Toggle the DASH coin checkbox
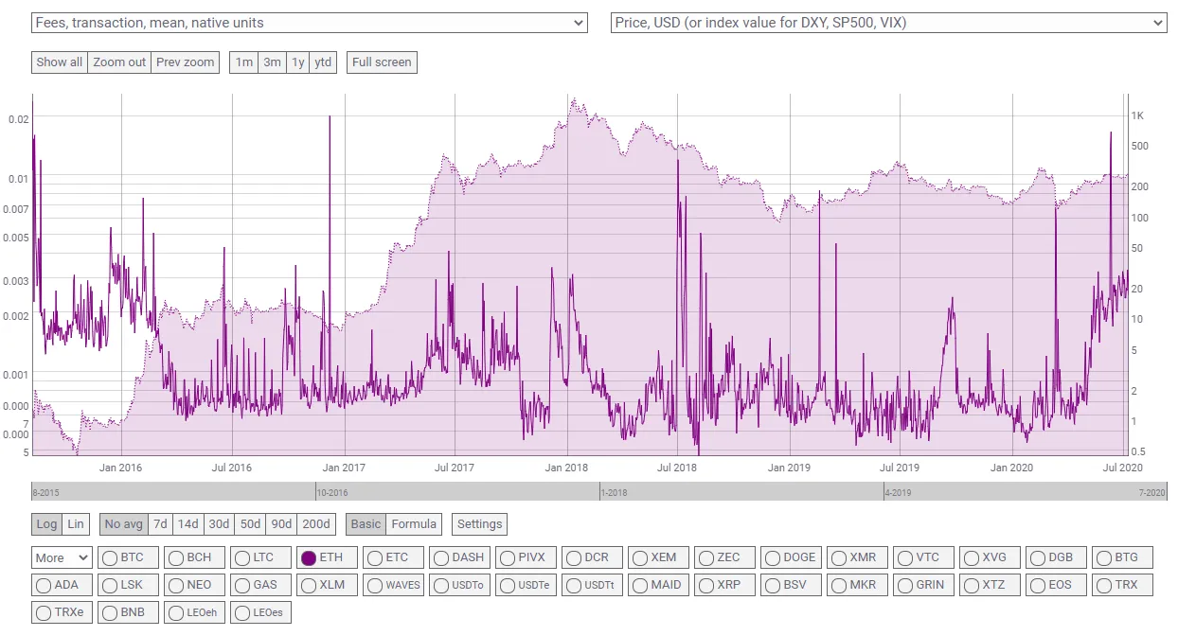The image size is (1178, 636). click(x=459, y=557)
